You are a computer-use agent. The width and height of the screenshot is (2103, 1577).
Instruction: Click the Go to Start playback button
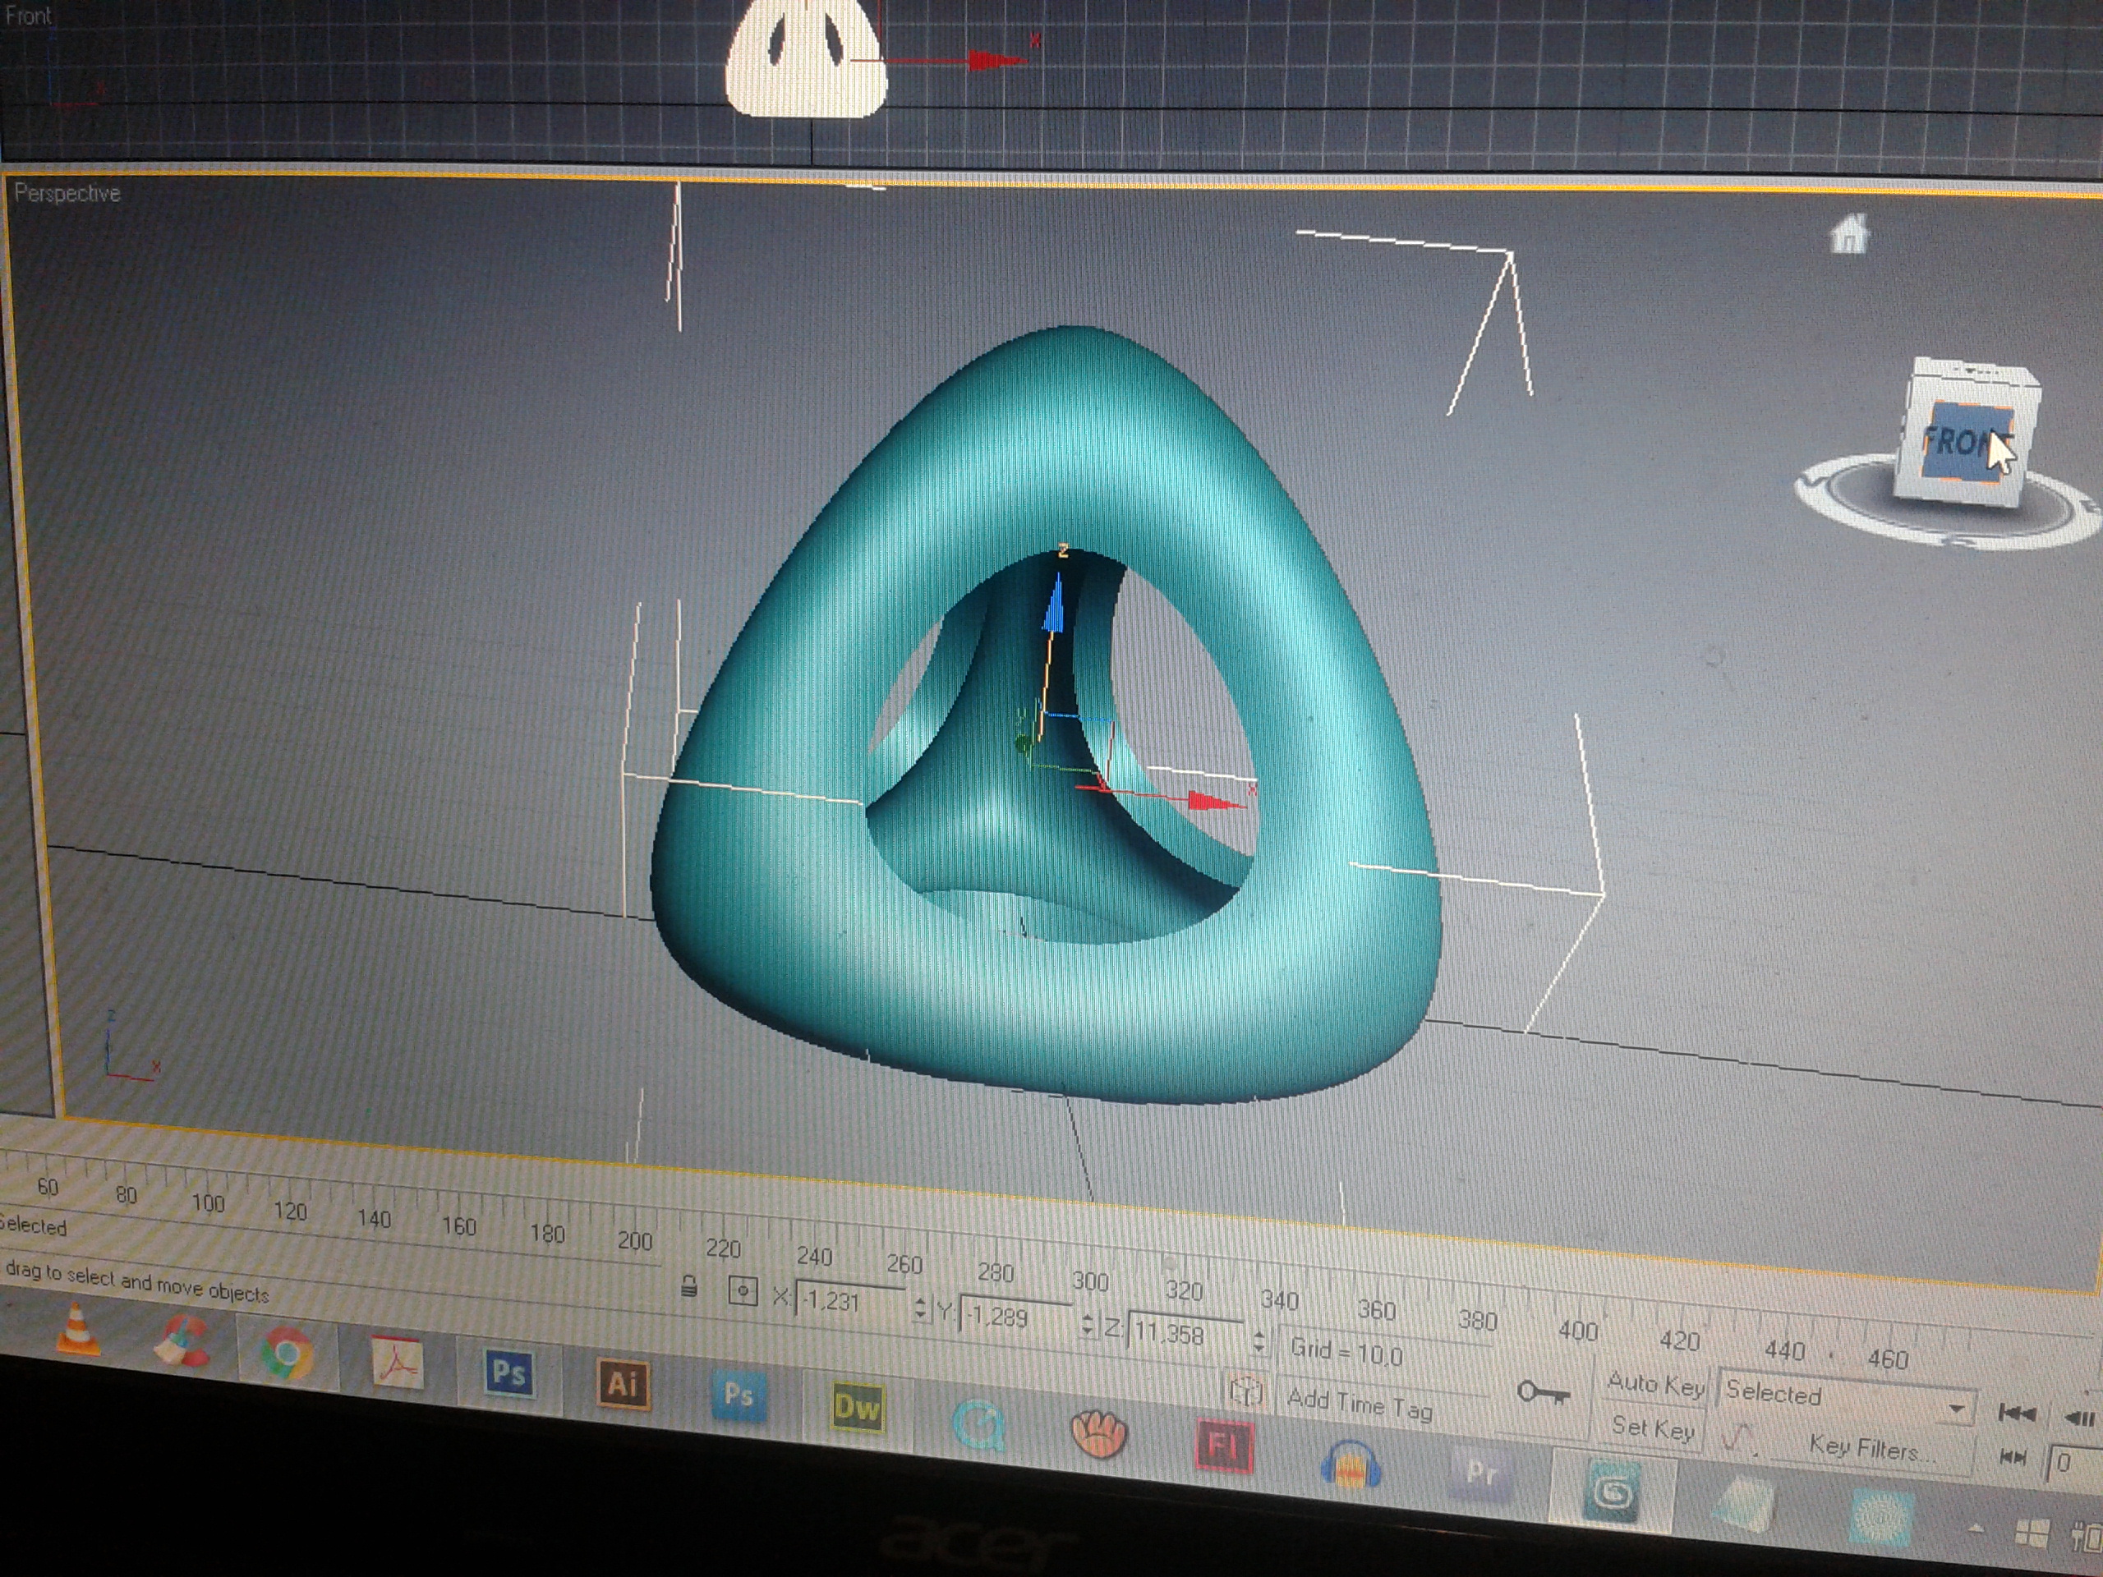click(x=2016, y=1414)
